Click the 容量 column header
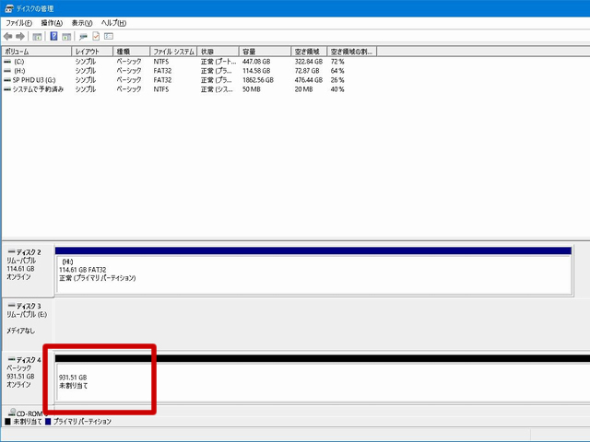Image resolution: width=590 pixels, height=442 pixels. click(x=265, y=52)
